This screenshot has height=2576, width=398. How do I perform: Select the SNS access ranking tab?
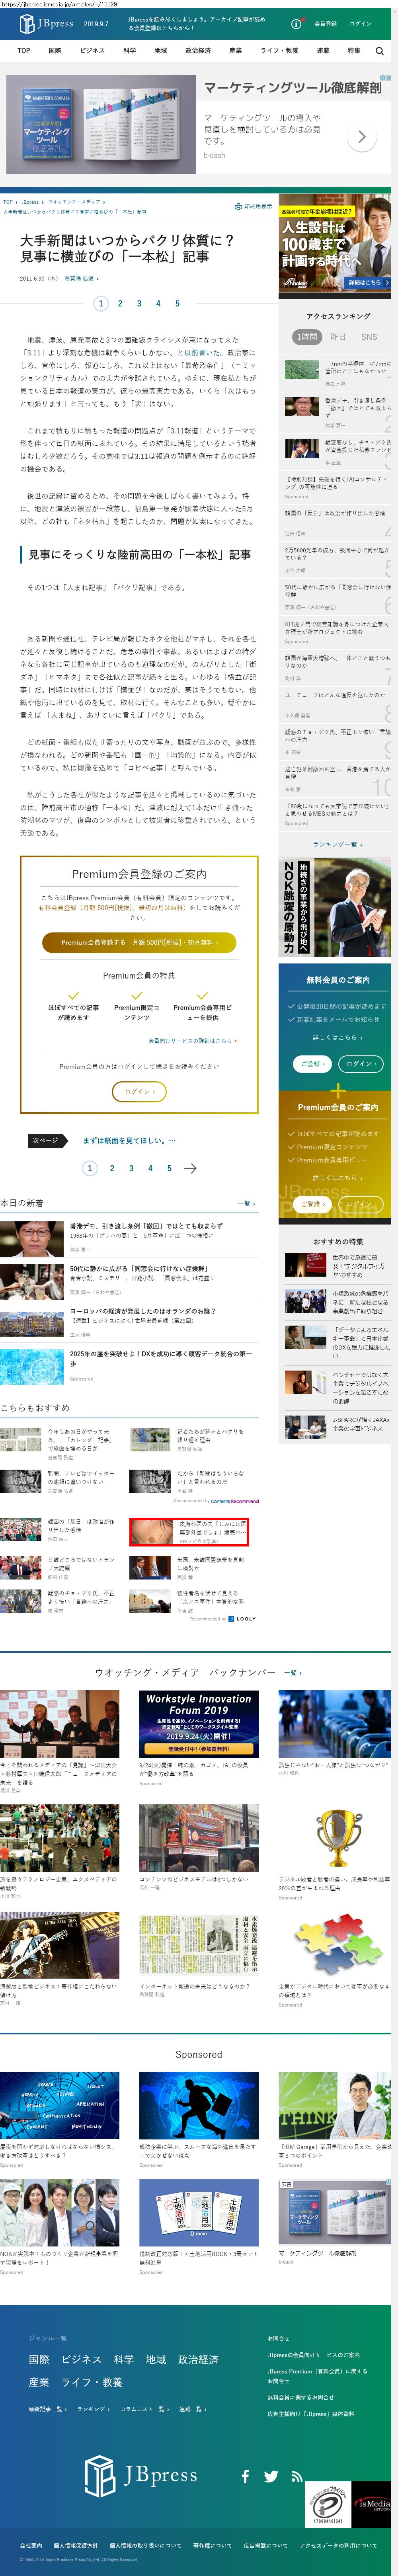pos(369,337)
